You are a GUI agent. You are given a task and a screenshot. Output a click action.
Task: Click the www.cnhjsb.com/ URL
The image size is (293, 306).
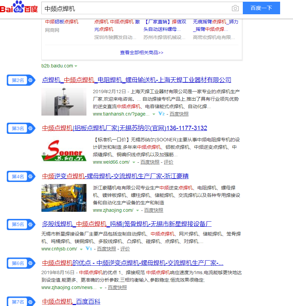coord(59,249)
